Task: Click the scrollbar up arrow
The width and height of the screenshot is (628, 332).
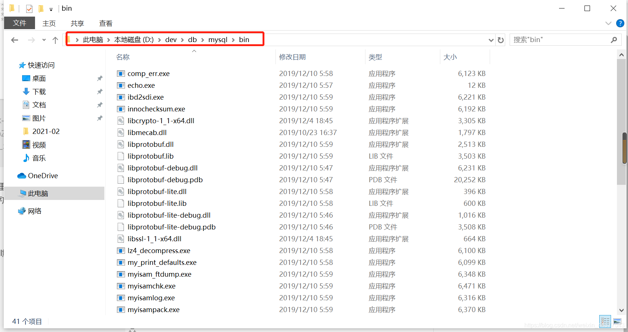Action: [x=622, y=55]
